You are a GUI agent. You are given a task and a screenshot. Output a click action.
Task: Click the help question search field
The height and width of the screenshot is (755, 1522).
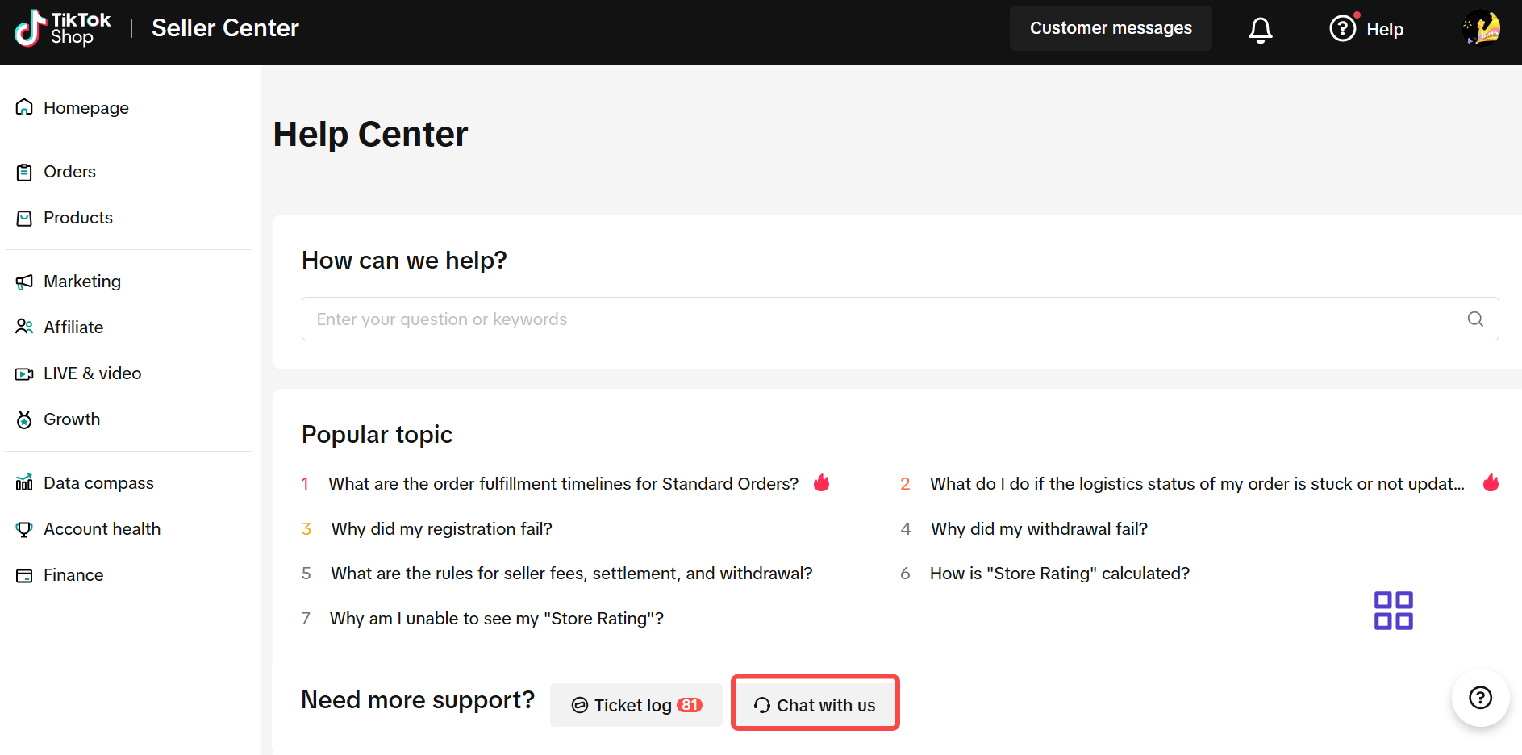tap(879, 319)
